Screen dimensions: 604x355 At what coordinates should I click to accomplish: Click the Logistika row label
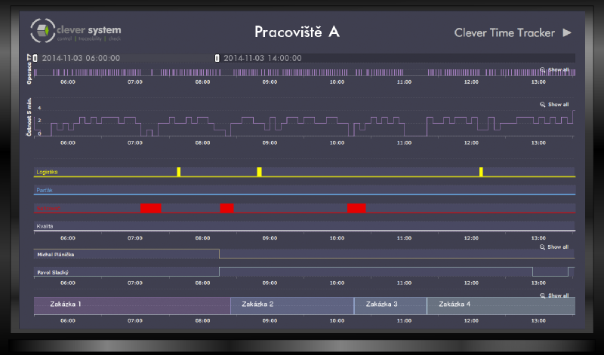47,172
